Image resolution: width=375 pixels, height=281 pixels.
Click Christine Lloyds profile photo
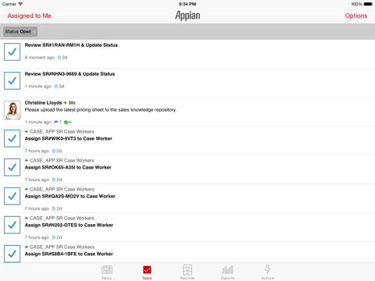(12, 110)
